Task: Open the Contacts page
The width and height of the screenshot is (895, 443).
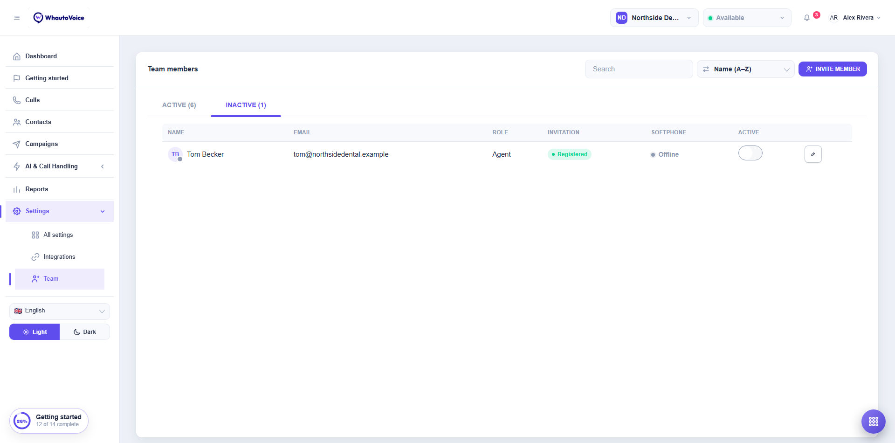Action: pyautogui.click(x=60, y=122)
